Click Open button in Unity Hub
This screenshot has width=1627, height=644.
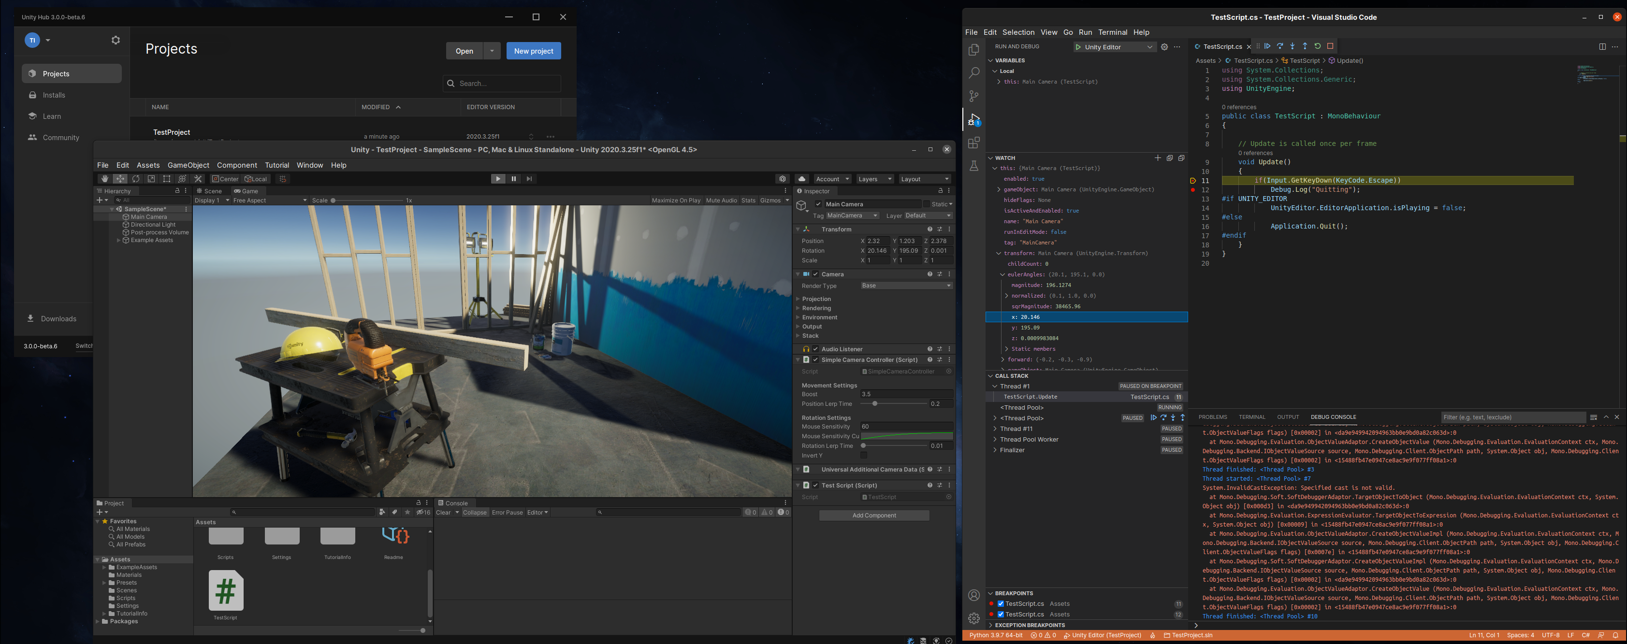click(464, 51)
